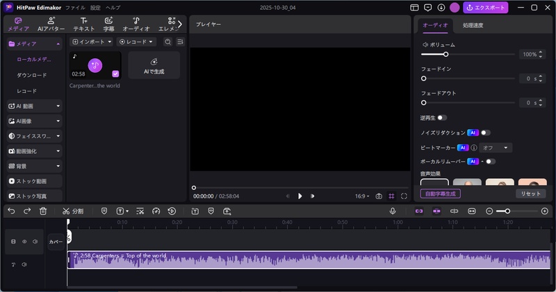Expand the 動画強化 sidebar section
Screen dimensions: 556x292
34,151
